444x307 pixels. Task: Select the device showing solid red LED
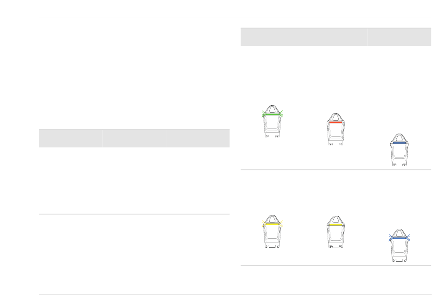336,129
